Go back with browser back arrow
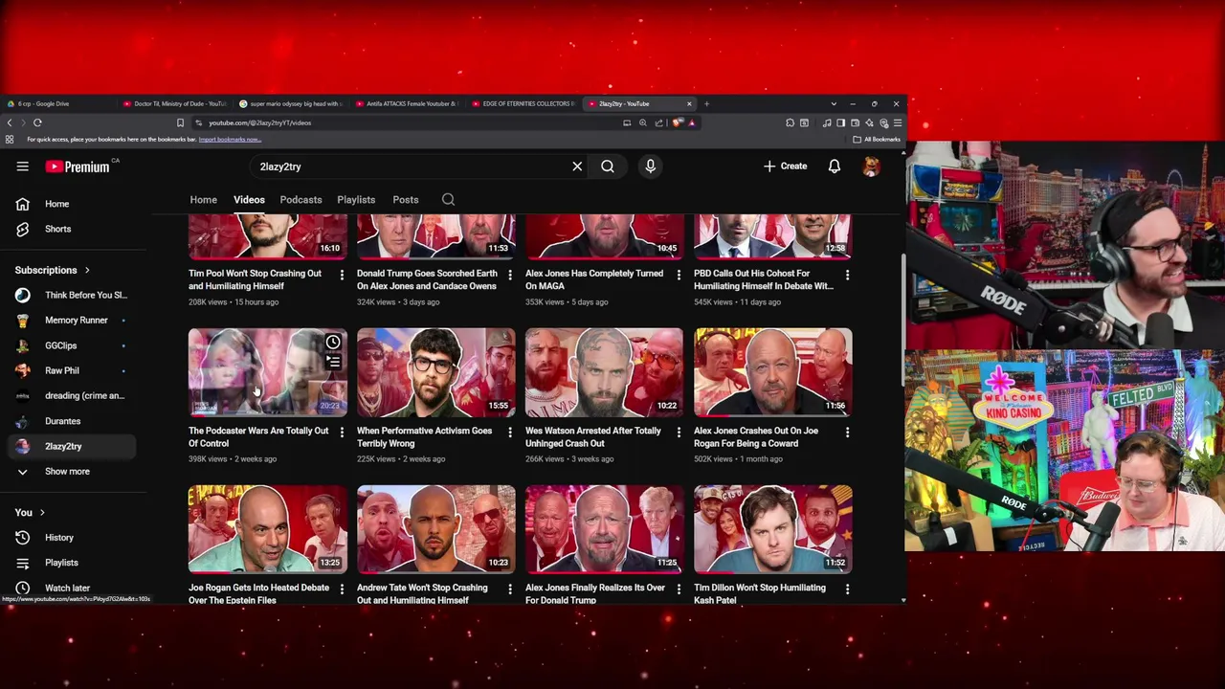This screenshot has width=1225, height=689. [x=10, y=122]
